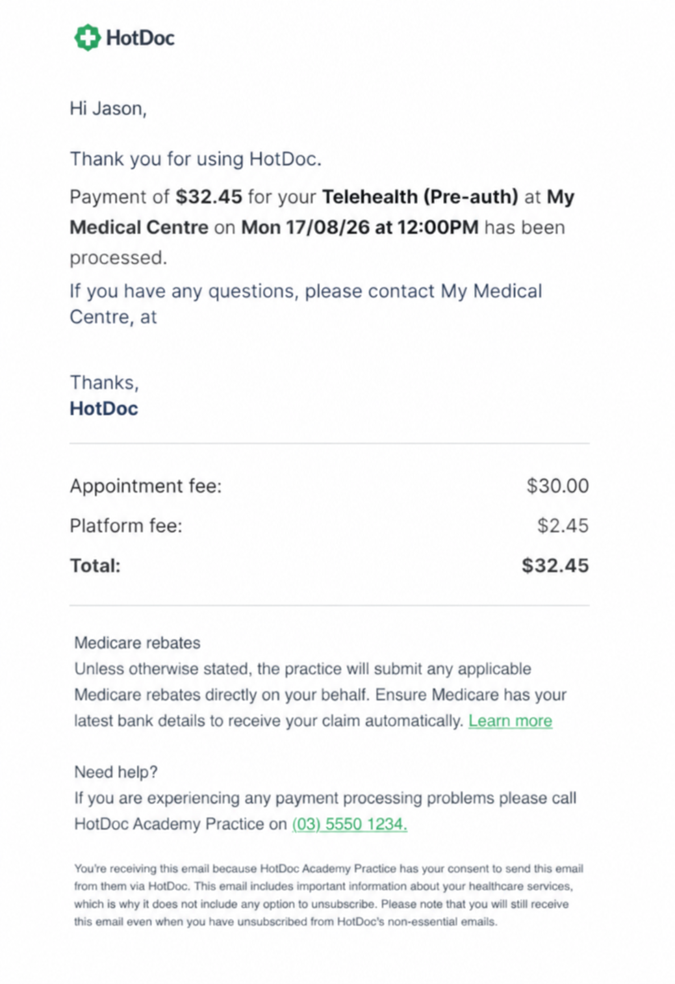Screen dimensions: 675x984
Task: Click the HotDoc wordmark in header
Action: (140, 38)
